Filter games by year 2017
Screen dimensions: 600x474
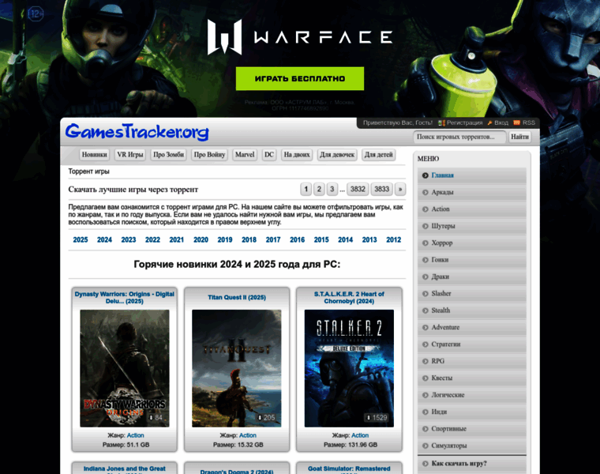pyautogui.click(x=273, y=240)
